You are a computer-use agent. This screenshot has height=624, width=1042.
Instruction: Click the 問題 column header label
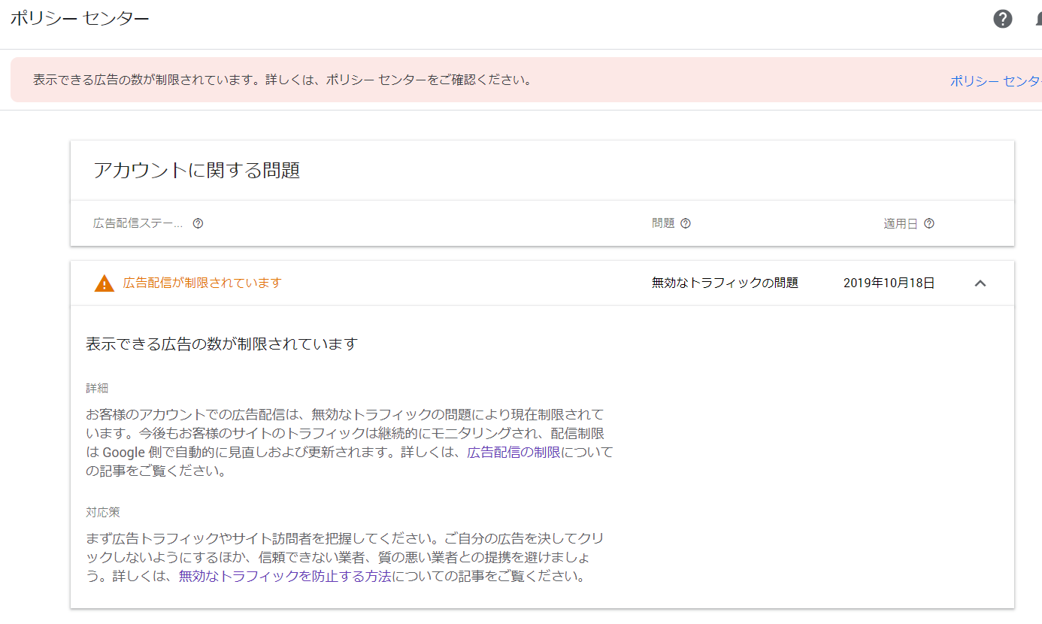(663, 223)
